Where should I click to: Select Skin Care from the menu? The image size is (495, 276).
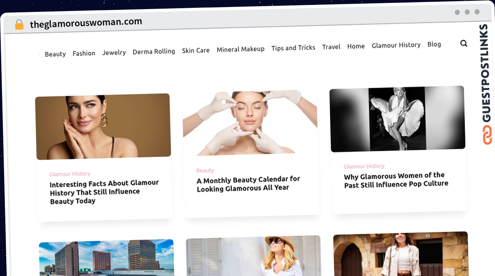pos(196,50)
